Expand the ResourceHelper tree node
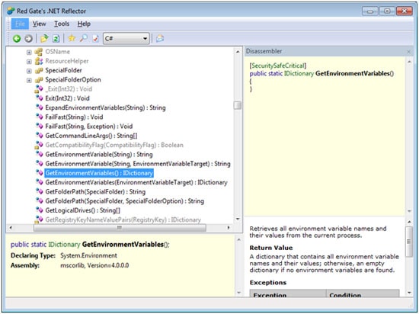Image resolution: width=419 pixels, height=314 pixels. point(29,62)
